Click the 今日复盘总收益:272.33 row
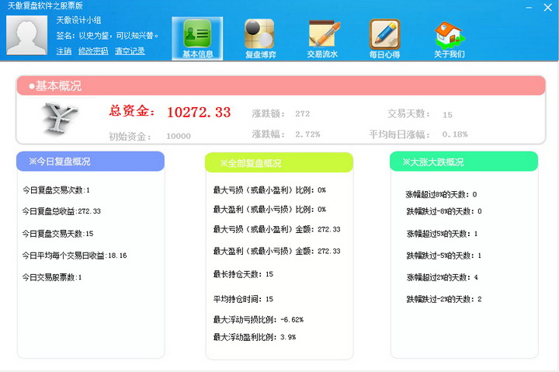Screen dimensions: 559x372 point(61,211)
